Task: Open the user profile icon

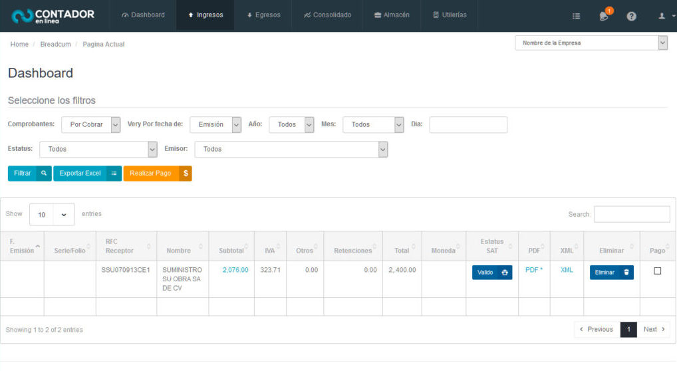Action: (662, 16)
